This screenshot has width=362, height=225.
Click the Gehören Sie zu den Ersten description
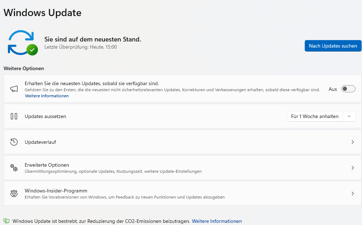click(x=172, y=90)
